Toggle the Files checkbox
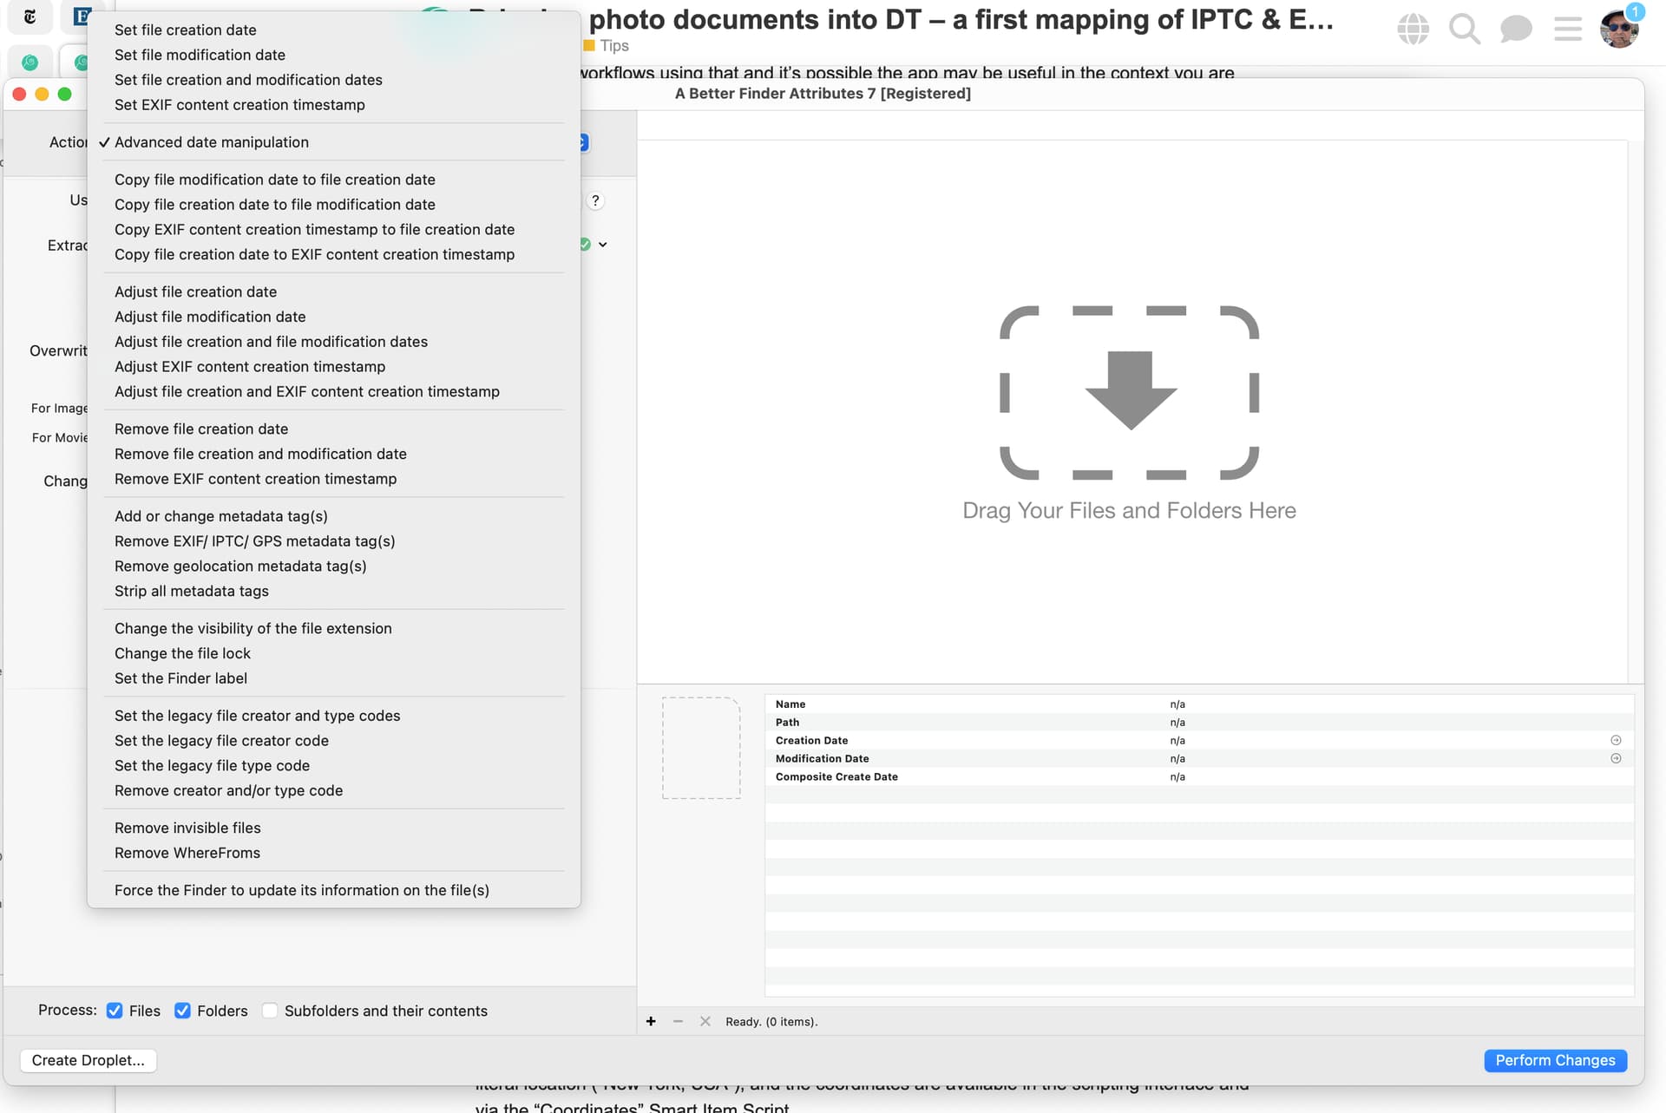This screenshot has width=1666, height=1113. click(114, 1011)
